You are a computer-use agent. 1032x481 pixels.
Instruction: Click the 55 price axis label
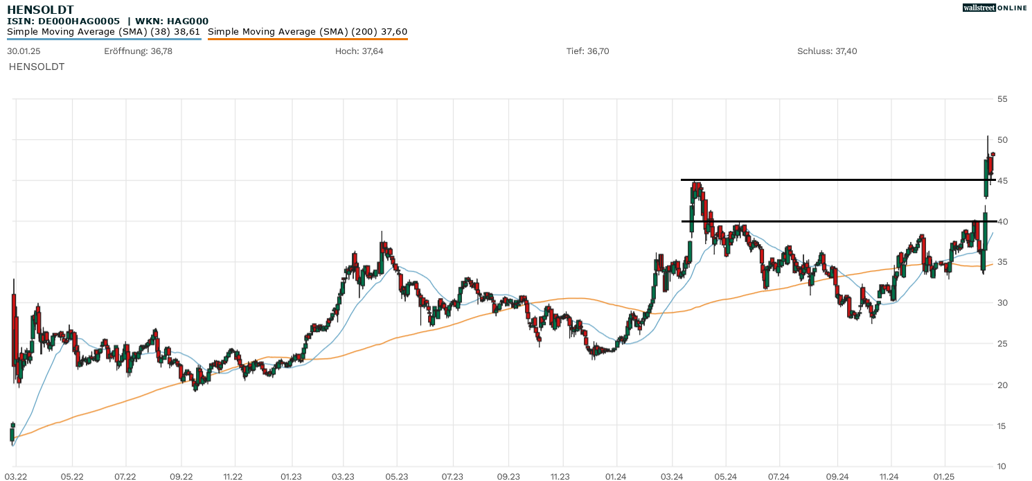coord(1002,99)
